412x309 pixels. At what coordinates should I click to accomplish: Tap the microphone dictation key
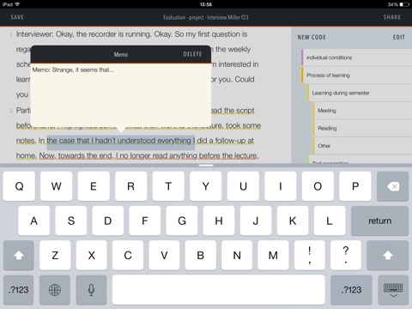pos(91,290)
